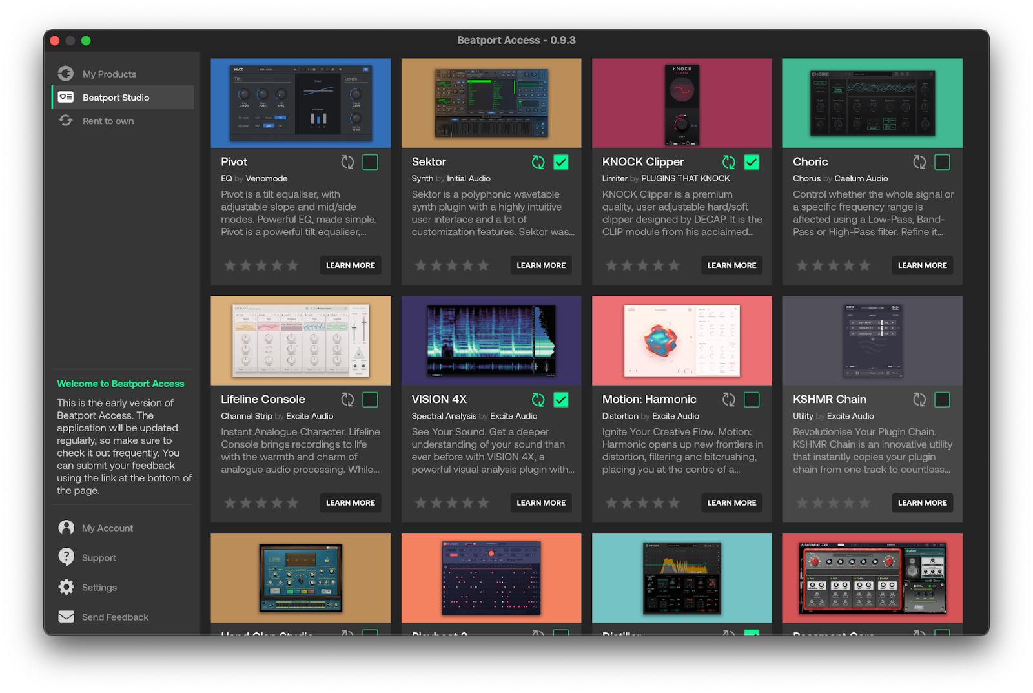Uncheck the VISION 4X checkbox

click(561, 399)
